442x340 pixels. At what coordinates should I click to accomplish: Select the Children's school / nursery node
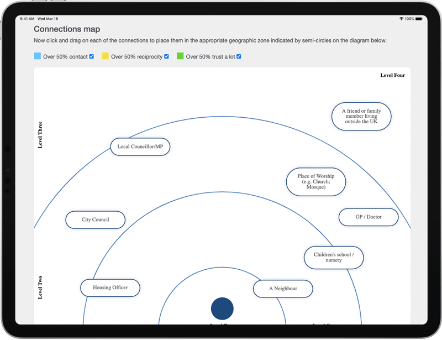[334, 258]
